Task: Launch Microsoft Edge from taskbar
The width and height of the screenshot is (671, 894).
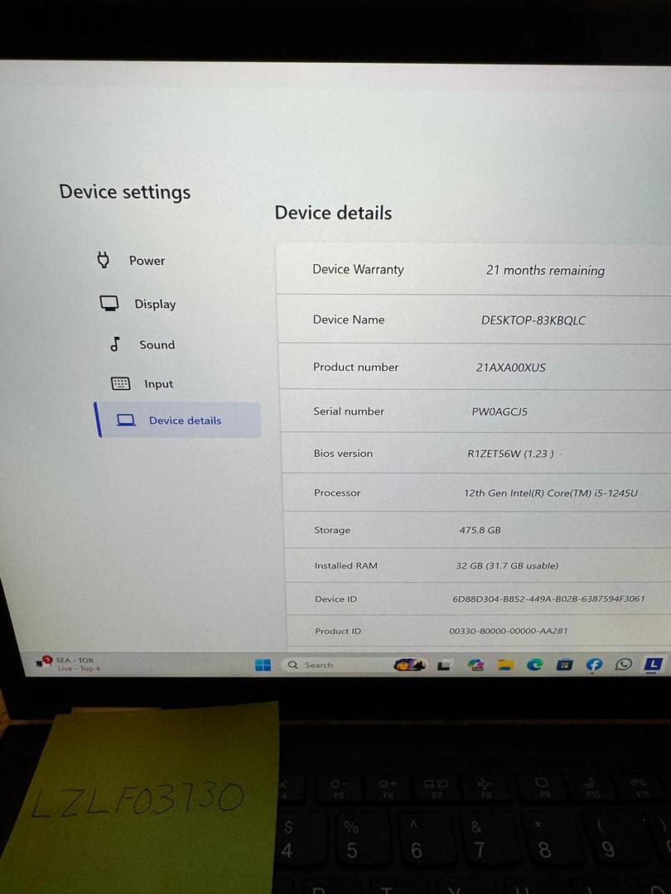Action: tap(534, 664)
